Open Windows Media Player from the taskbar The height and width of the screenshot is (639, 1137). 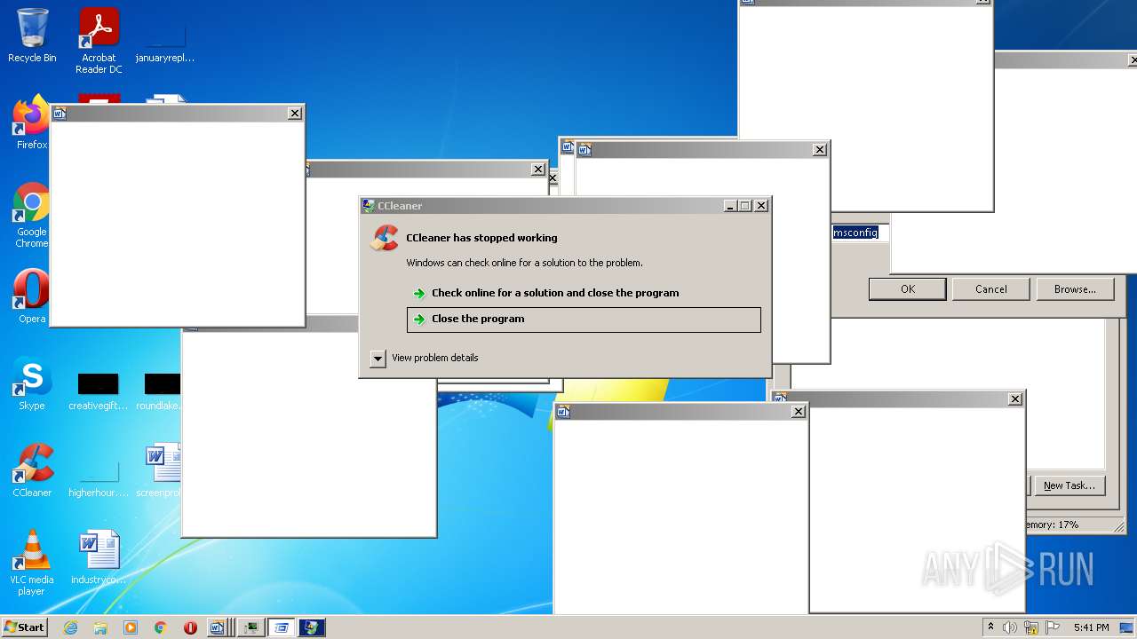[131, 627]
